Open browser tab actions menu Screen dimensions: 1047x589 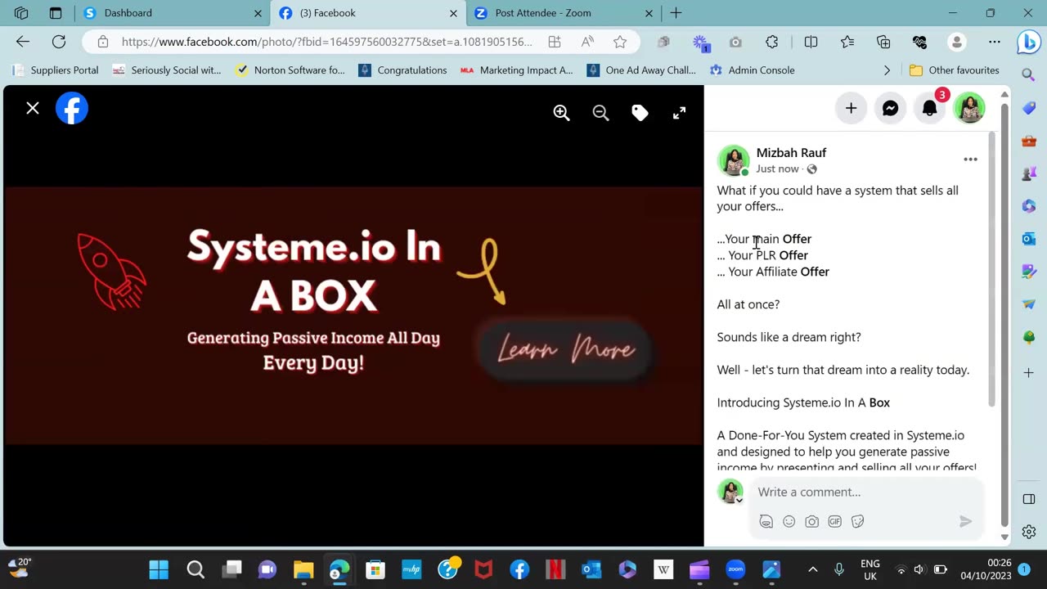coord(56,13)
